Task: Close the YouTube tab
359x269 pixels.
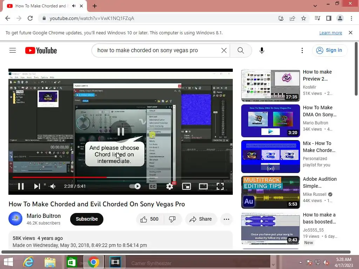Action: (x=81, y=6)
